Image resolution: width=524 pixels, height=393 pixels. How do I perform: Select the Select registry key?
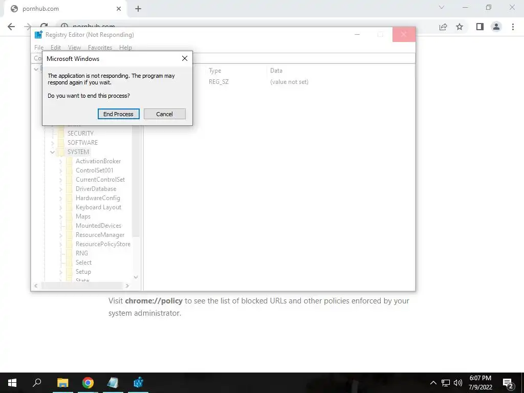tap(83, 263)
